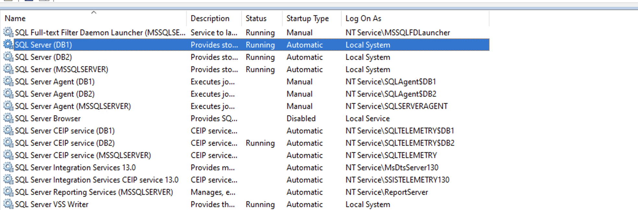Screen dimensions: 638x210
Task: Select the SQL Server CEIP service (DB1)
Action: [x=65, y=131]
